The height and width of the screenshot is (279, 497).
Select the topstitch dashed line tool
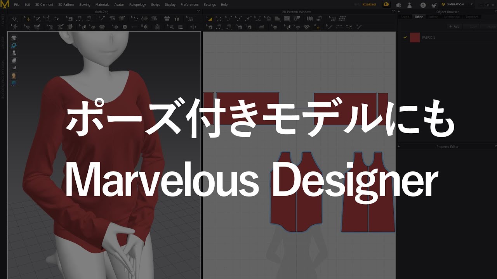pyautogui.click(x=339, y=27)
